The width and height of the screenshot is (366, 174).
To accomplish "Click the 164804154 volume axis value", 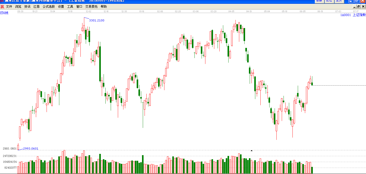I will tap(10, 162).
